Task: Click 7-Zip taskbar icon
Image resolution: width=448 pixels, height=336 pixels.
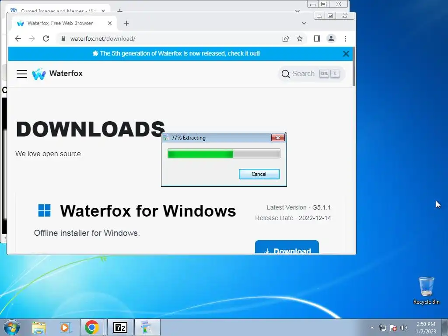Action: [120, 327]
